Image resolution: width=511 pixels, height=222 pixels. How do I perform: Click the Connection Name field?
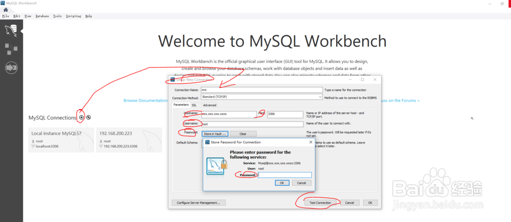point(262,90)
